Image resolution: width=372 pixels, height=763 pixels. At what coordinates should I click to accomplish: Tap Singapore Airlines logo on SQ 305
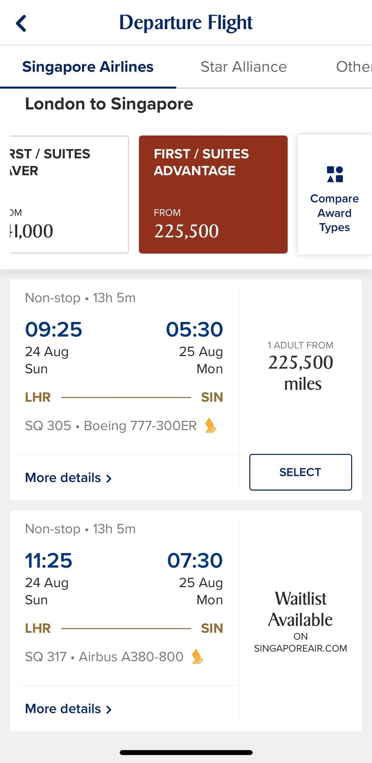[x=211, y=425]
